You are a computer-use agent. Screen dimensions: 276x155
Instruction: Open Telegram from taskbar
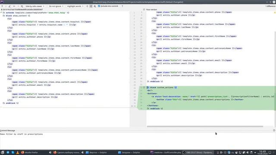click(8, 152)
